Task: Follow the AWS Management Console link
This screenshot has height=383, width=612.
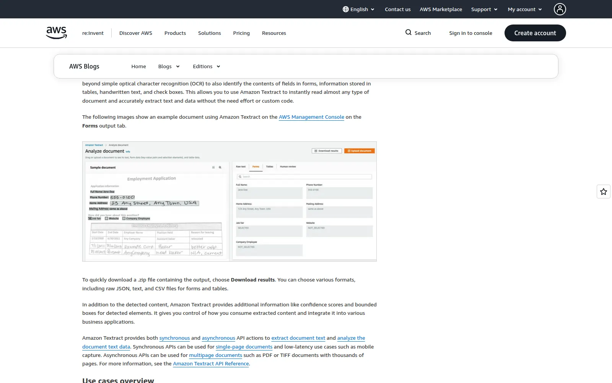Action: click(311, 117)
